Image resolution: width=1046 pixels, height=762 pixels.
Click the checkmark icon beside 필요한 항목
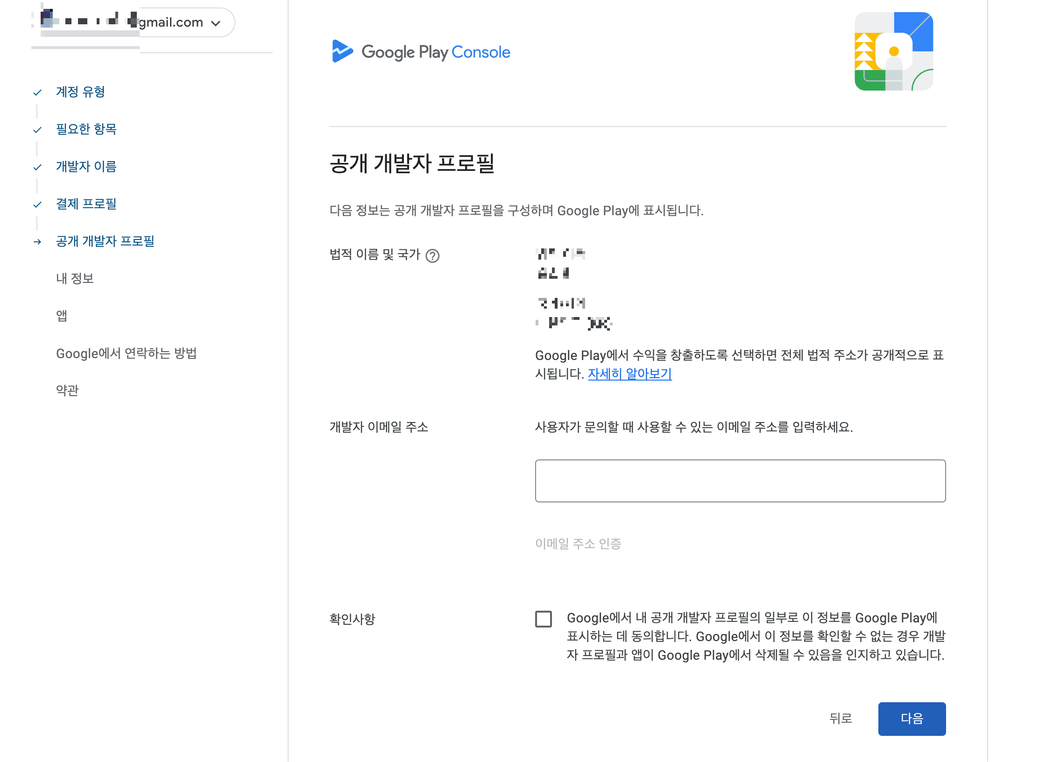pos(37,130)
